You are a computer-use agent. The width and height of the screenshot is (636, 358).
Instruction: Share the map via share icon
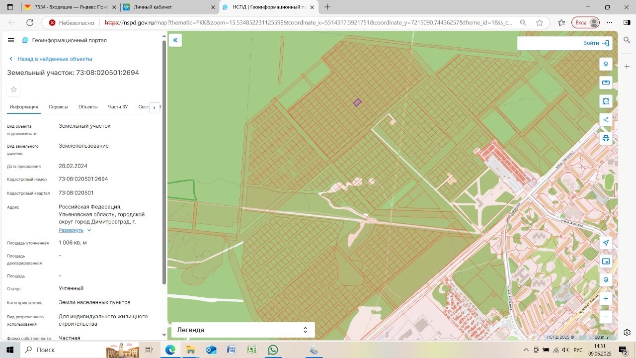[606, 119]
